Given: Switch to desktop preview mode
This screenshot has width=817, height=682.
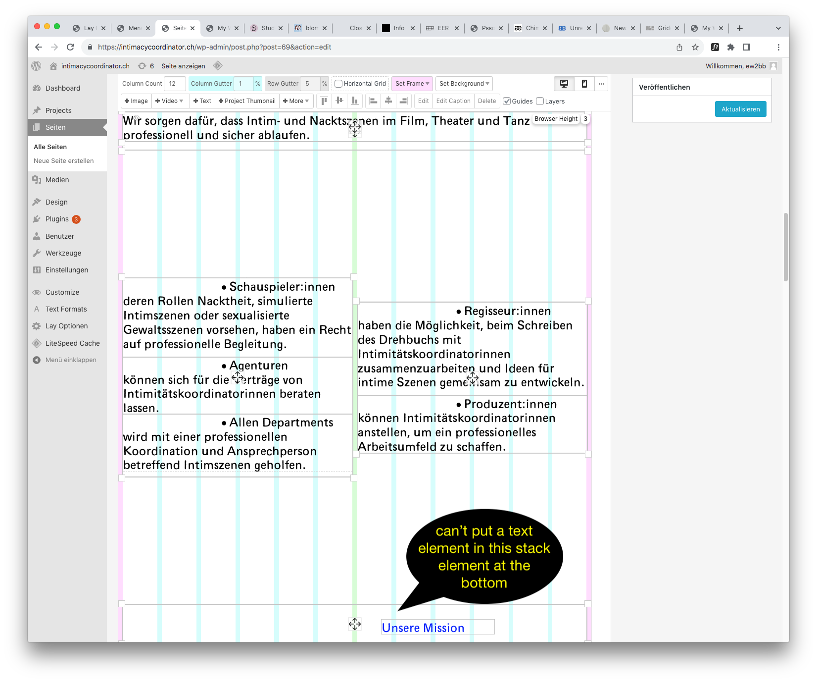Looking at the screenshot, I should click(564, 84).
